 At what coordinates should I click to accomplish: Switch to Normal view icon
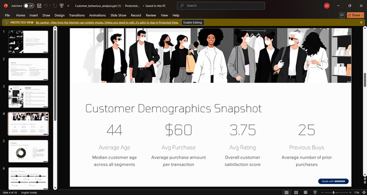tap(287, 193)
